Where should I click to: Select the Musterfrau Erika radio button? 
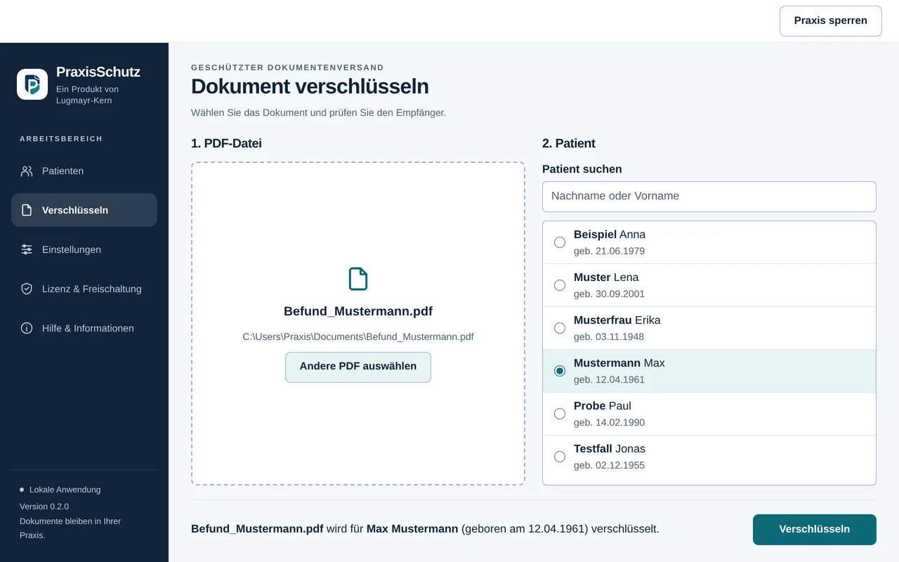(x=560, y=328)
